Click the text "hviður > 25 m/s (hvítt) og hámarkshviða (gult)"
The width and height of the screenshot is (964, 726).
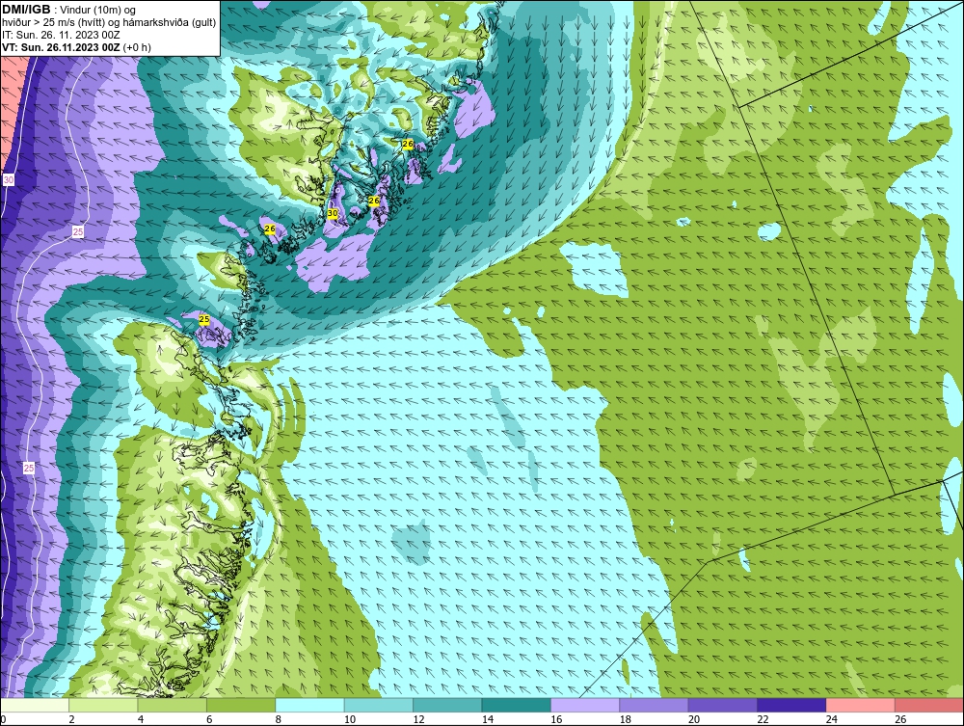[x=109, y=23]
